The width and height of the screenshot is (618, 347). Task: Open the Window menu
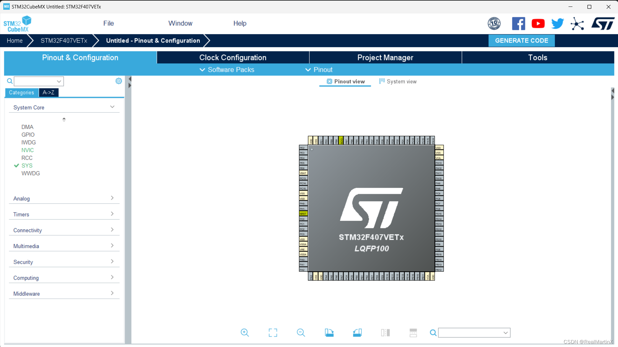coord(180,23)
